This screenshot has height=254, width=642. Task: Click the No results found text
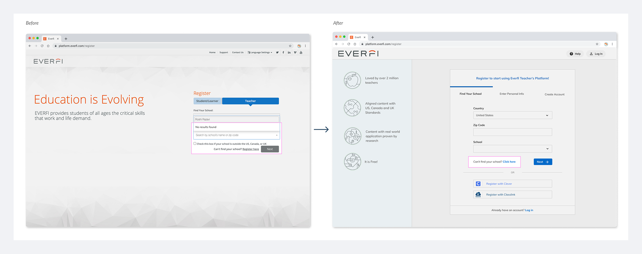click(x=206, y=127)
